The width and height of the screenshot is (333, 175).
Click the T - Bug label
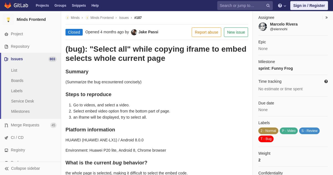(266, 139)
